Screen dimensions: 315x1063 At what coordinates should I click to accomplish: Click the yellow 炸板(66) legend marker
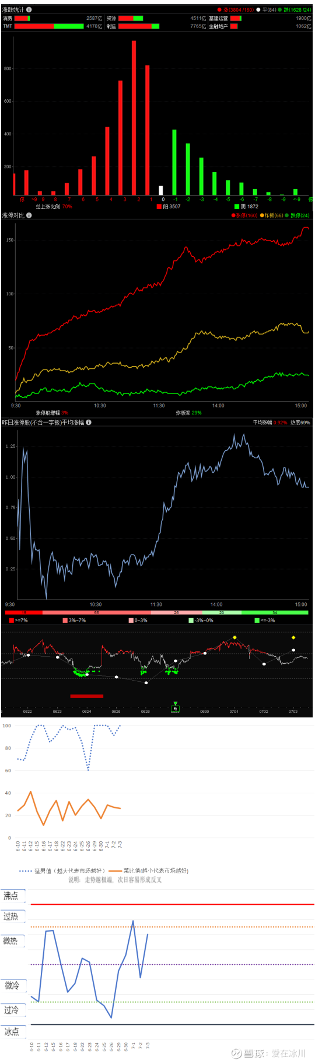click(261, 215)
